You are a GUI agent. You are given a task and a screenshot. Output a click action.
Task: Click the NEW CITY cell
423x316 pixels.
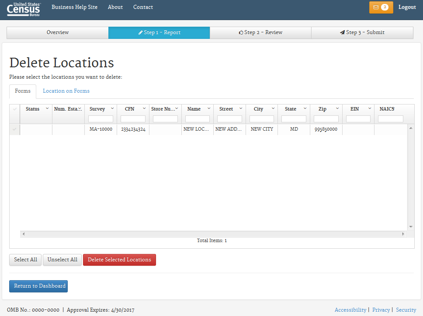(262, 129)
